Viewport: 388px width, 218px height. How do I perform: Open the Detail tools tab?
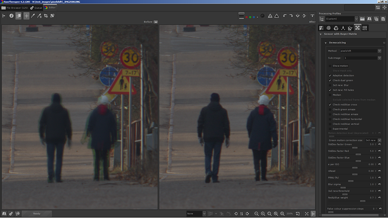(328, 28)
